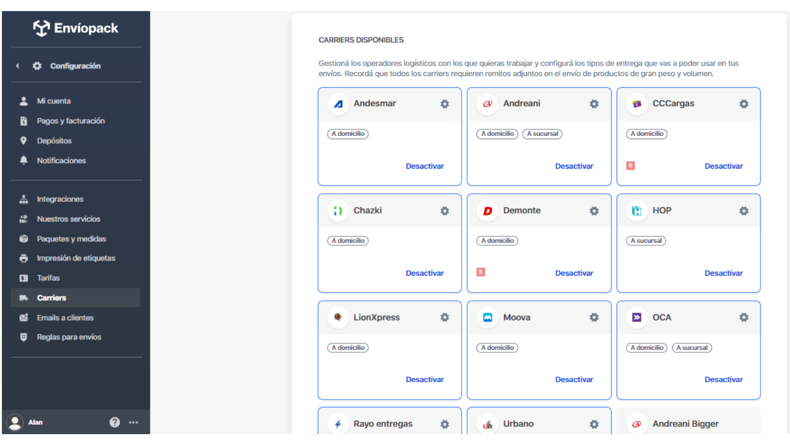Deactivate the Chazki carrier
Viewport: 790px width, 444px height.
(x=425, y=273)
